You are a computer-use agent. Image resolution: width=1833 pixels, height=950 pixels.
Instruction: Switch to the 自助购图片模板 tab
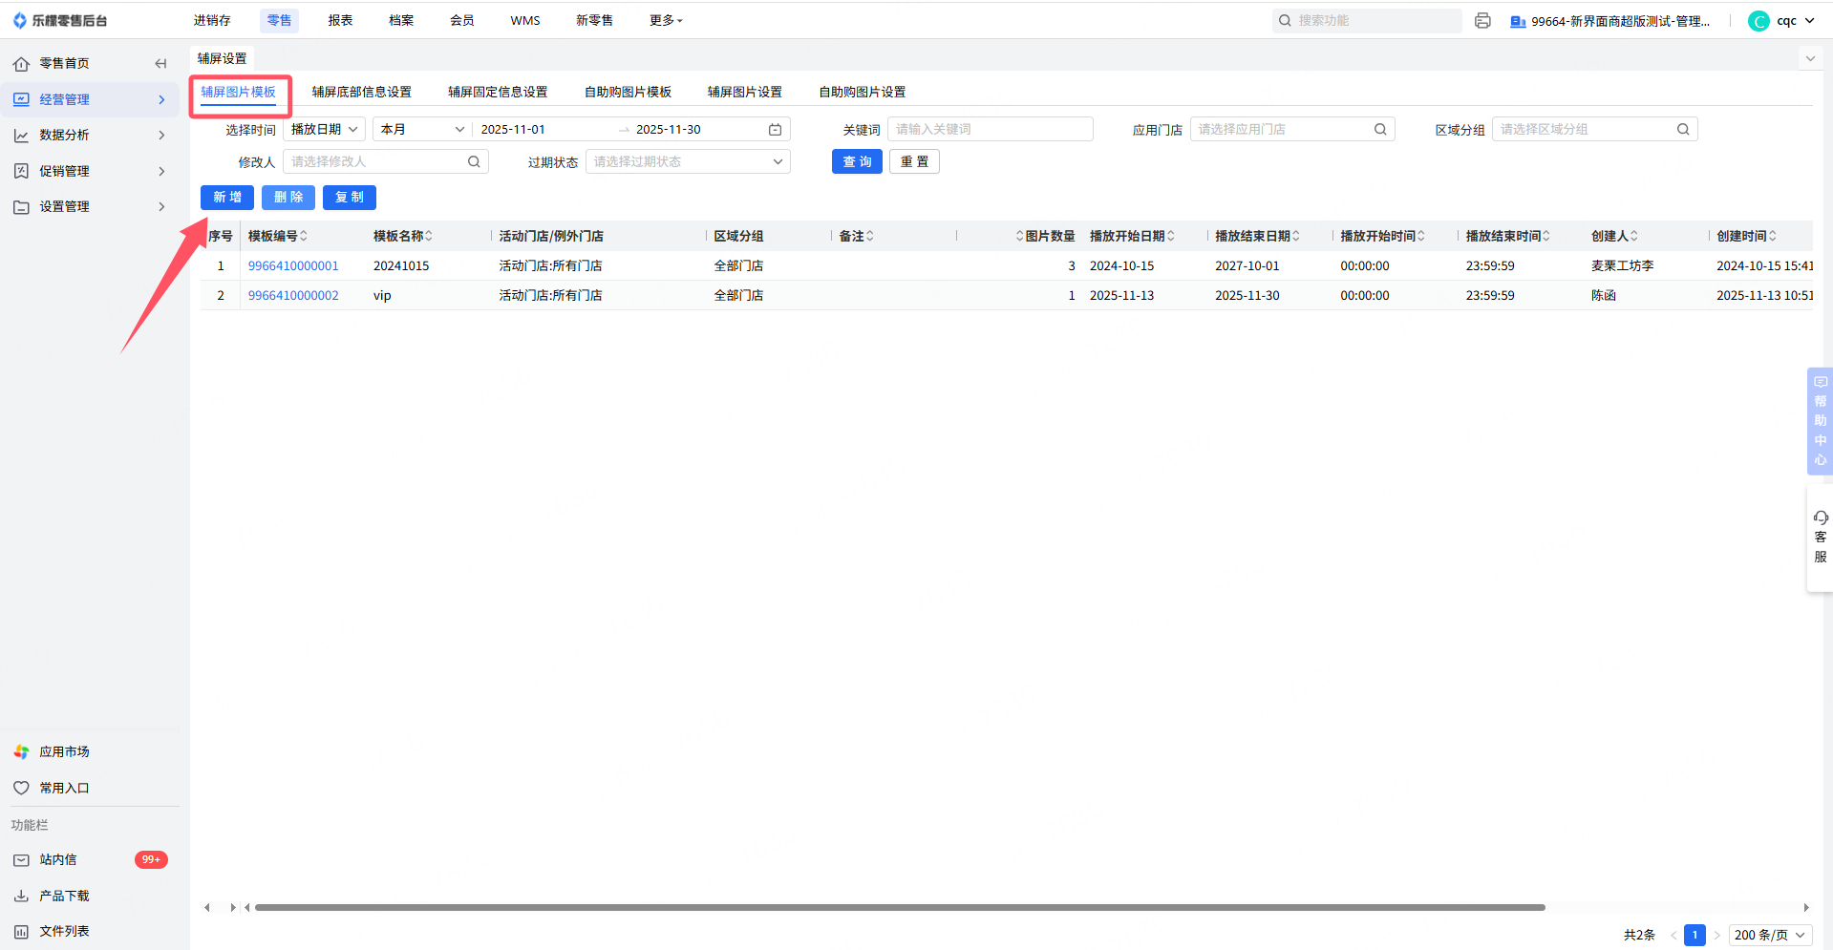click(628, 92)
